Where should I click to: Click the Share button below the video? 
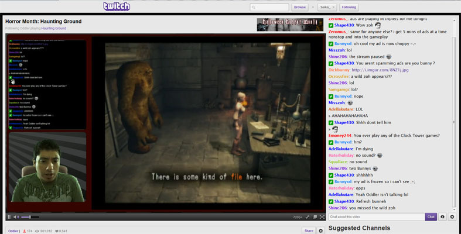[309, 230]
